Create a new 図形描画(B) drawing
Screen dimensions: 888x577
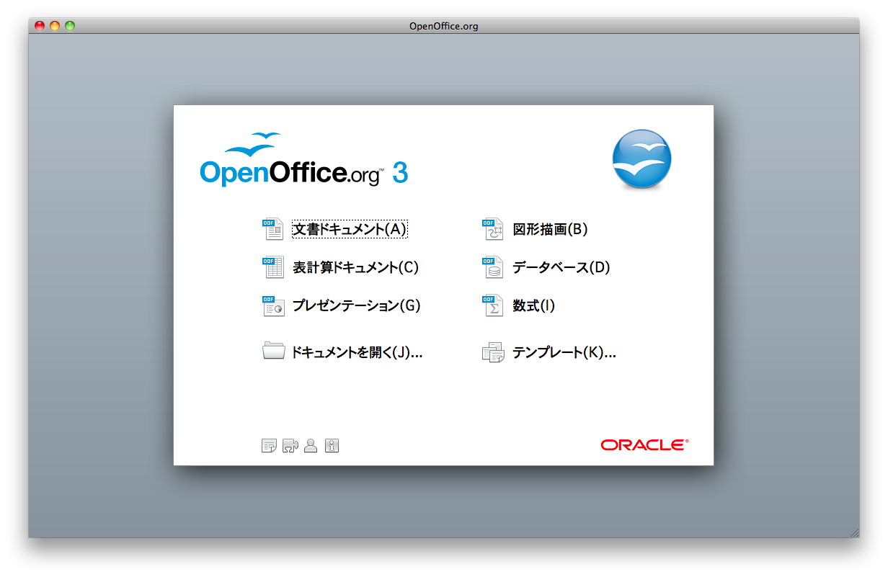coord(535,229)
